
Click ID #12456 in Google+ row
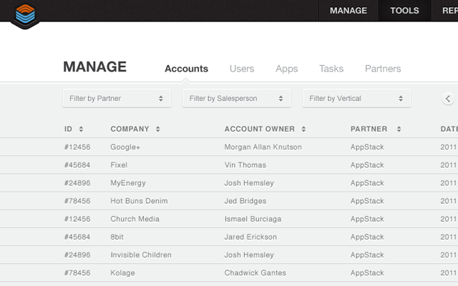coord(77,147)
